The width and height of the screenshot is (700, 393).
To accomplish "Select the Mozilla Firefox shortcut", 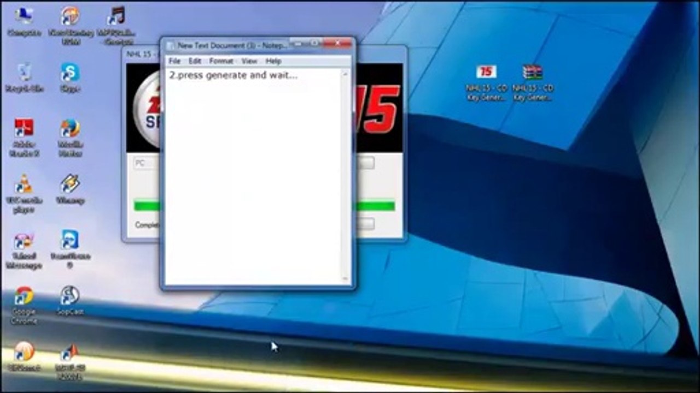I will (x=70, y=138).
